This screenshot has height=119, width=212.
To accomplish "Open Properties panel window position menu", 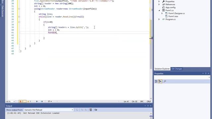I will pyautogui.click(x=203, y=73).
